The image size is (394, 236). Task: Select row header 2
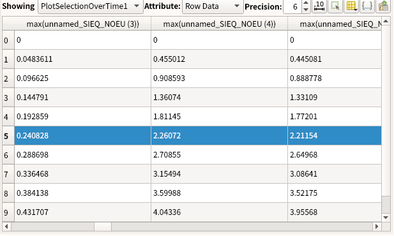[8, 78]
